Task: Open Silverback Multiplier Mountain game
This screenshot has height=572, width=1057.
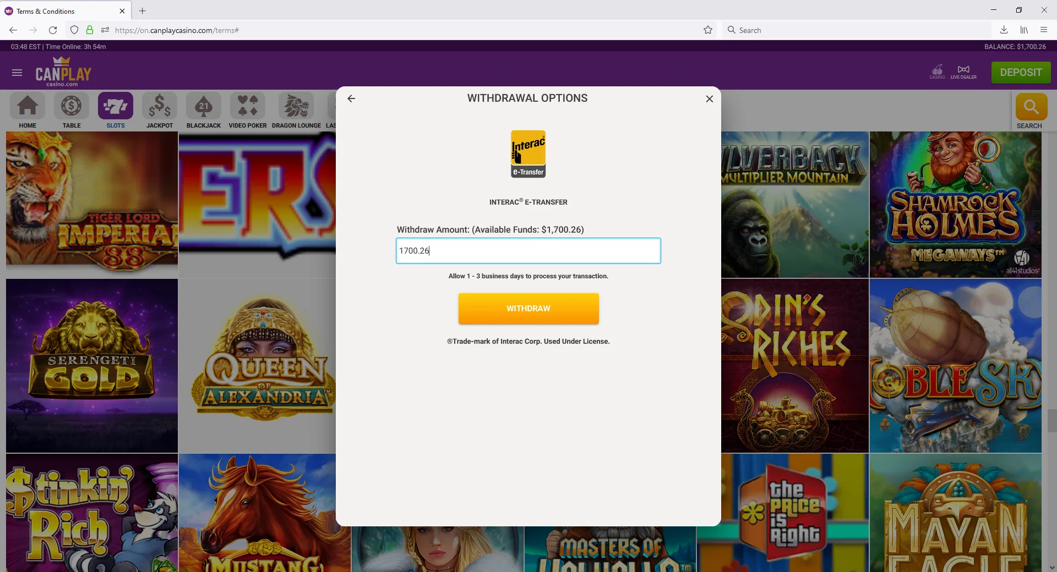Action: click(795, 204)
